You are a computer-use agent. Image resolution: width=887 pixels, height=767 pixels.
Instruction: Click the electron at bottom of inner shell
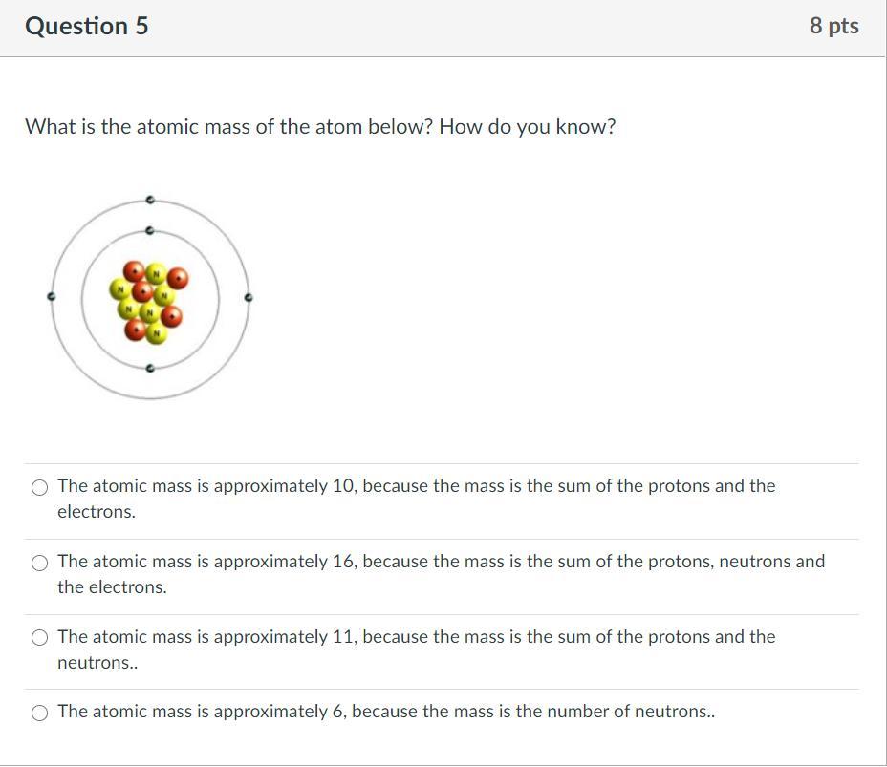point(150,368)
